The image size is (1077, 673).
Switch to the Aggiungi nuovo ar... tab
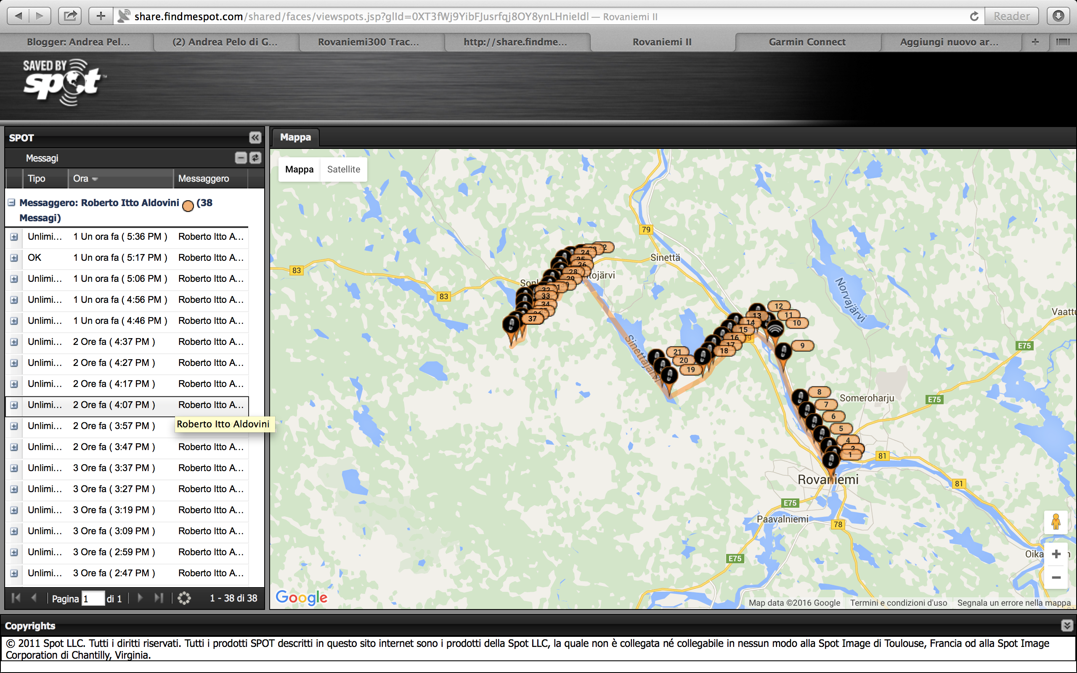point(949,42)
